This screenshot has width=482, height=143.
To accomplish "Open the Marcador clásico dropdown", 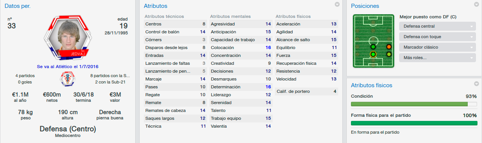I will [437, 47].
